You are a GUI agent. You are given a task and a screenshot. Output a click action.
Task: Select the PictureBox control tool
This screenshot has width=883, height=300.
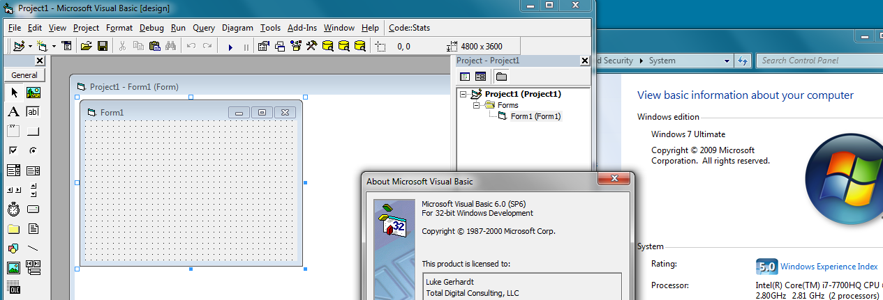tap(33, 93)
